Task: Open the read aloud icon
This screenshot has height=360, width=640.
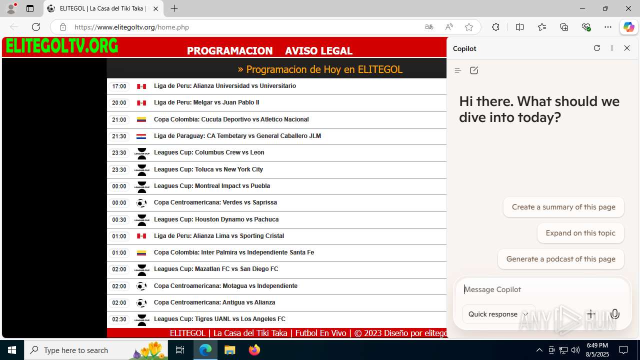Action: click(449, 27)
